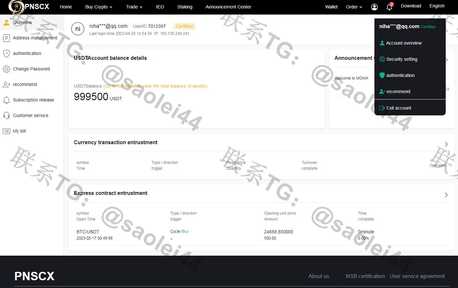Click the Overview person icon in the sidebar
Viewport: 458px width, 288px height.
click(x=6, y=23)
